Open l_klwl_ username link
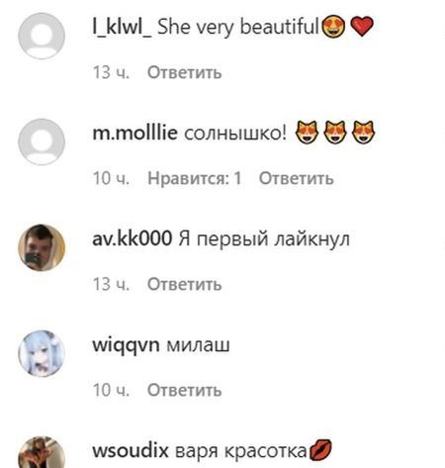445x468 pixels. [122, 27]
